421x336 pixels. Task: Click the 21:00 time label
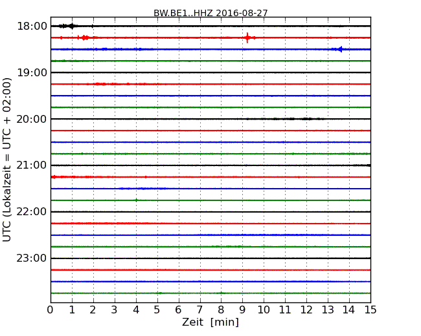click(x=32, y=165)
